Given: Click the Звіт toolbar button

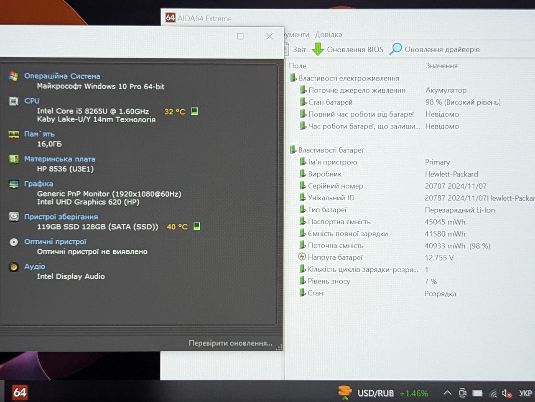Looking at the screenshot, I should 296,49.
